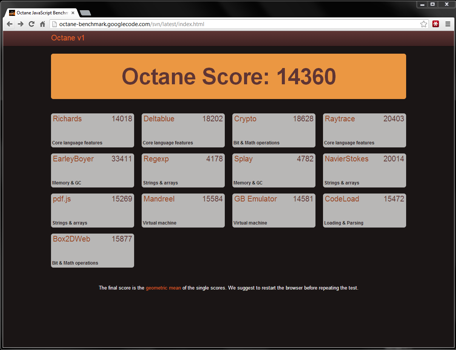Open the red asterisk extension icon

tap(436, 24)
